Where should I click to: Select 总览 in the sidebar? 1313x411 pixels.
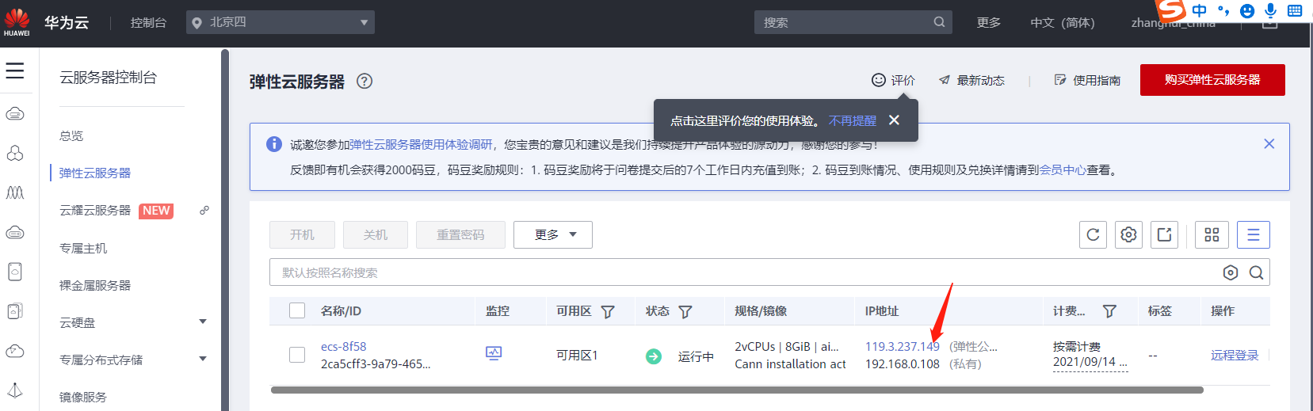tap(71, 136)
